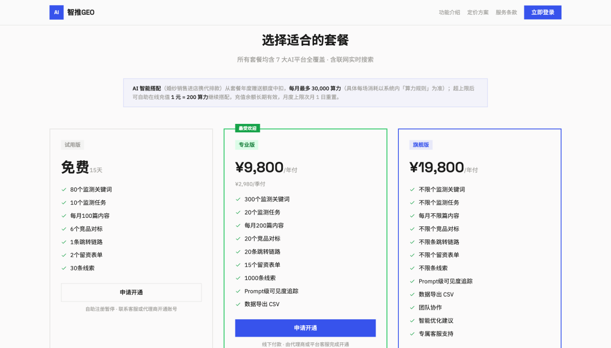Screen dimensions: 611x348
Task: Click the 10个监测任务 feature row
Action: (x=131, y=203)
